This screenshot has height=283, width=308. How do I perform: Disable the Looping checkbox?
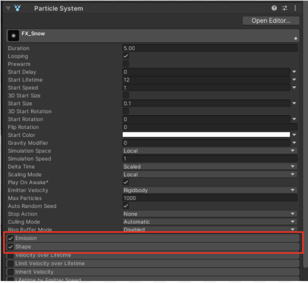click(x=126, y=56)
